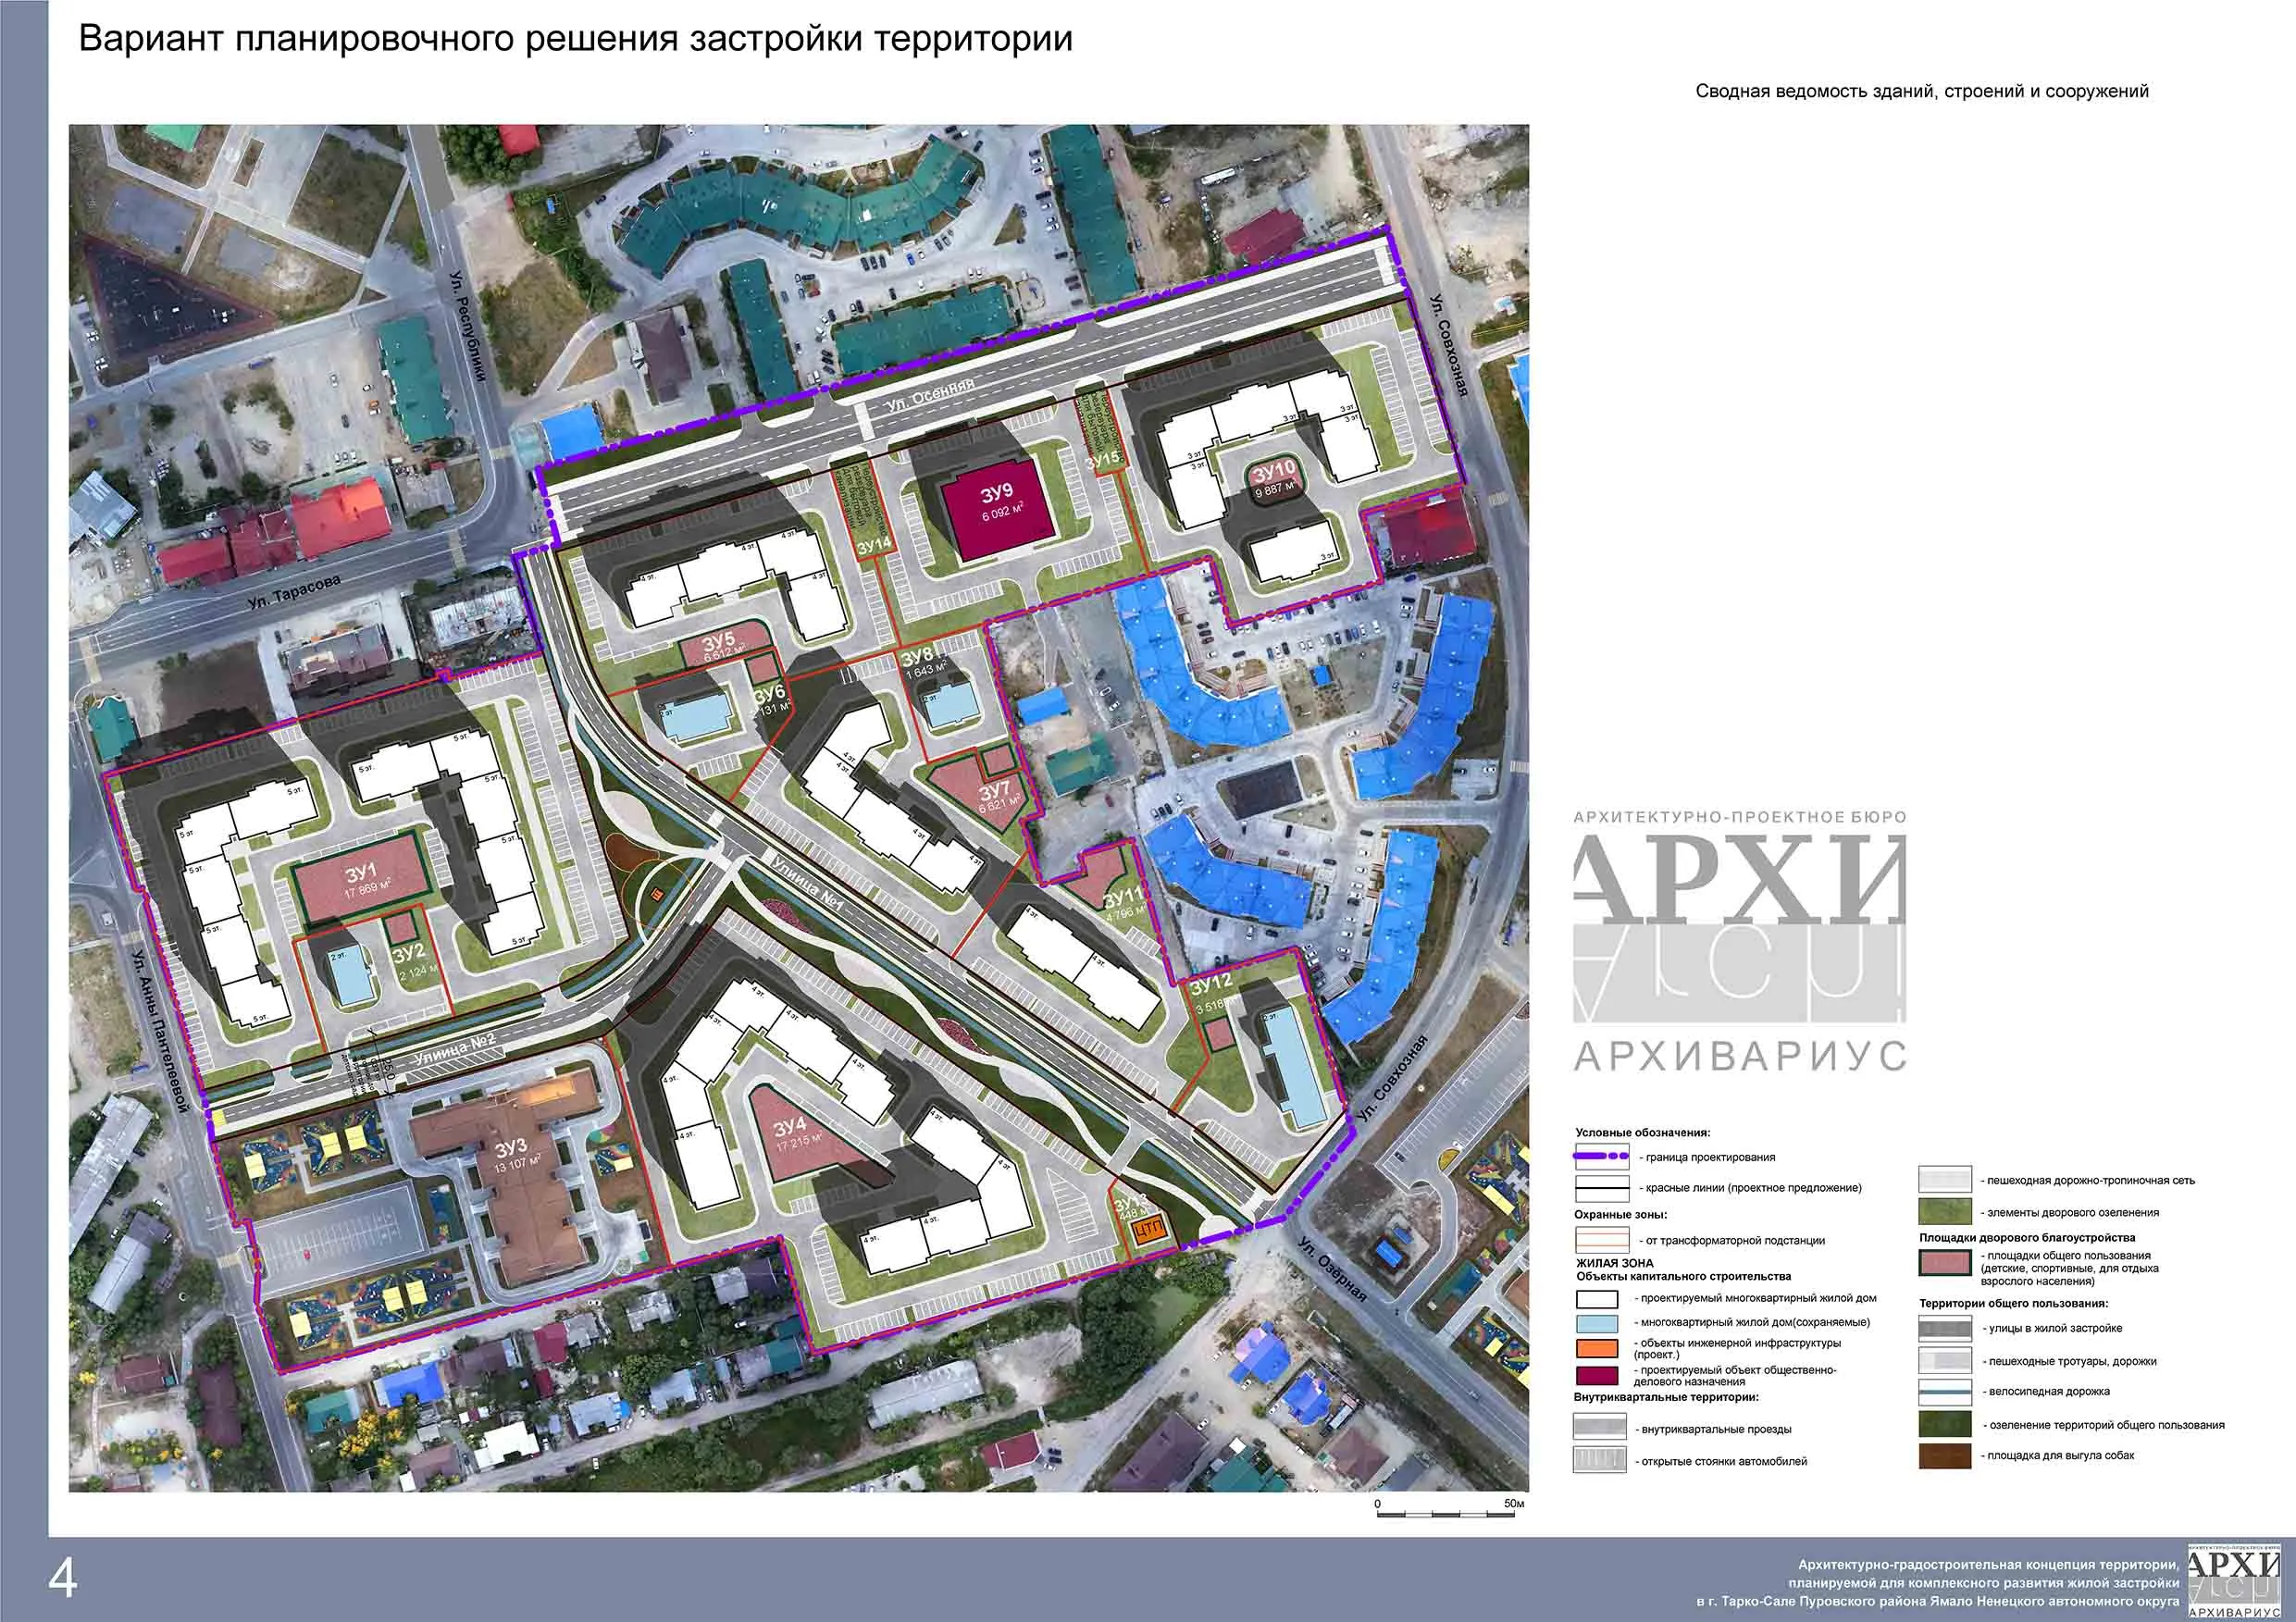Screen dimensions: 2296x1622
Task: Click the pink 'площадки общего пользования' swatch
Action: 1946,1264
